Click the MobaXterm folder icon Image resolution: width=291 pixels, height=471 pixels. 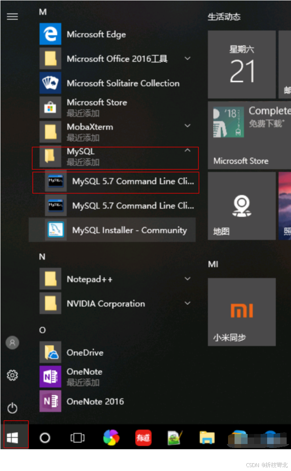[50, 132]
